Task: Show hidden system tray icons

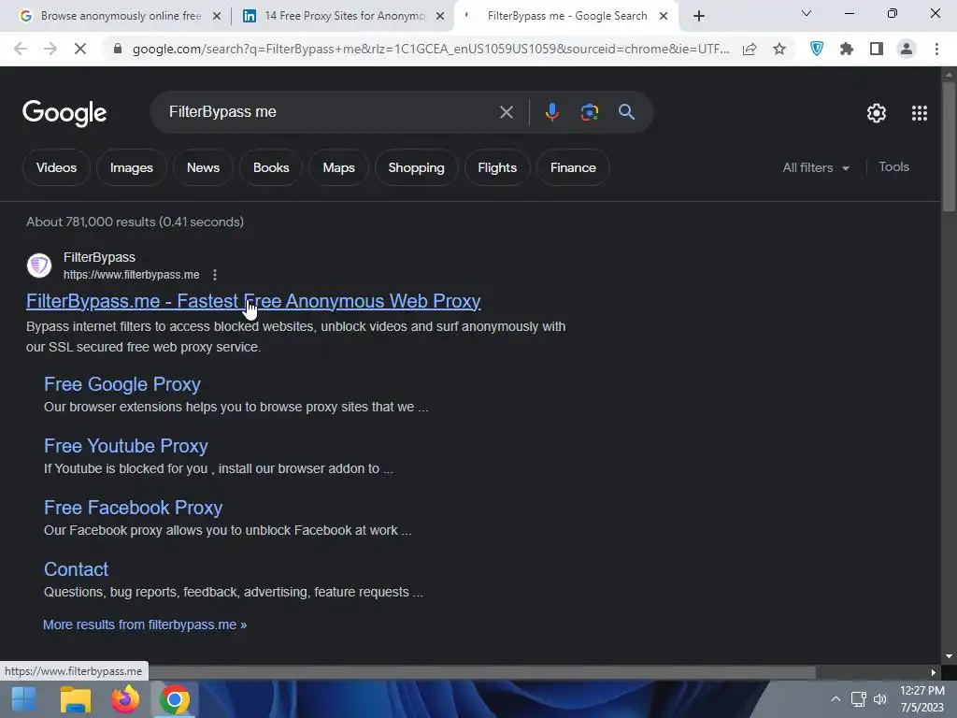Action: click(x=836, y=699)
